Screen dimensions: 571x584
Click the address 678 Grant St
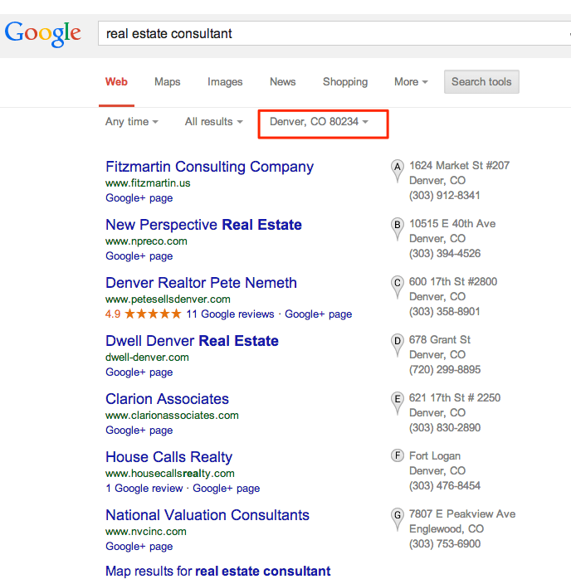[x=440, y=339]
